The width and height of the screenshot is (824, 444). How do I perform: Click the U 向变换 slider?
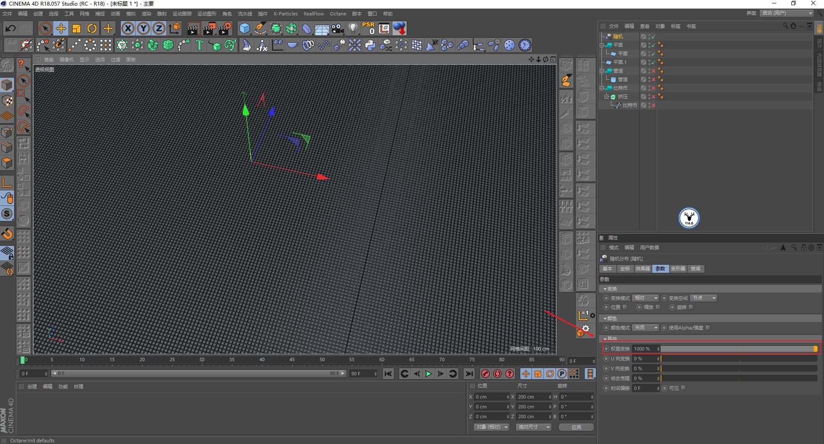(739, 359)
